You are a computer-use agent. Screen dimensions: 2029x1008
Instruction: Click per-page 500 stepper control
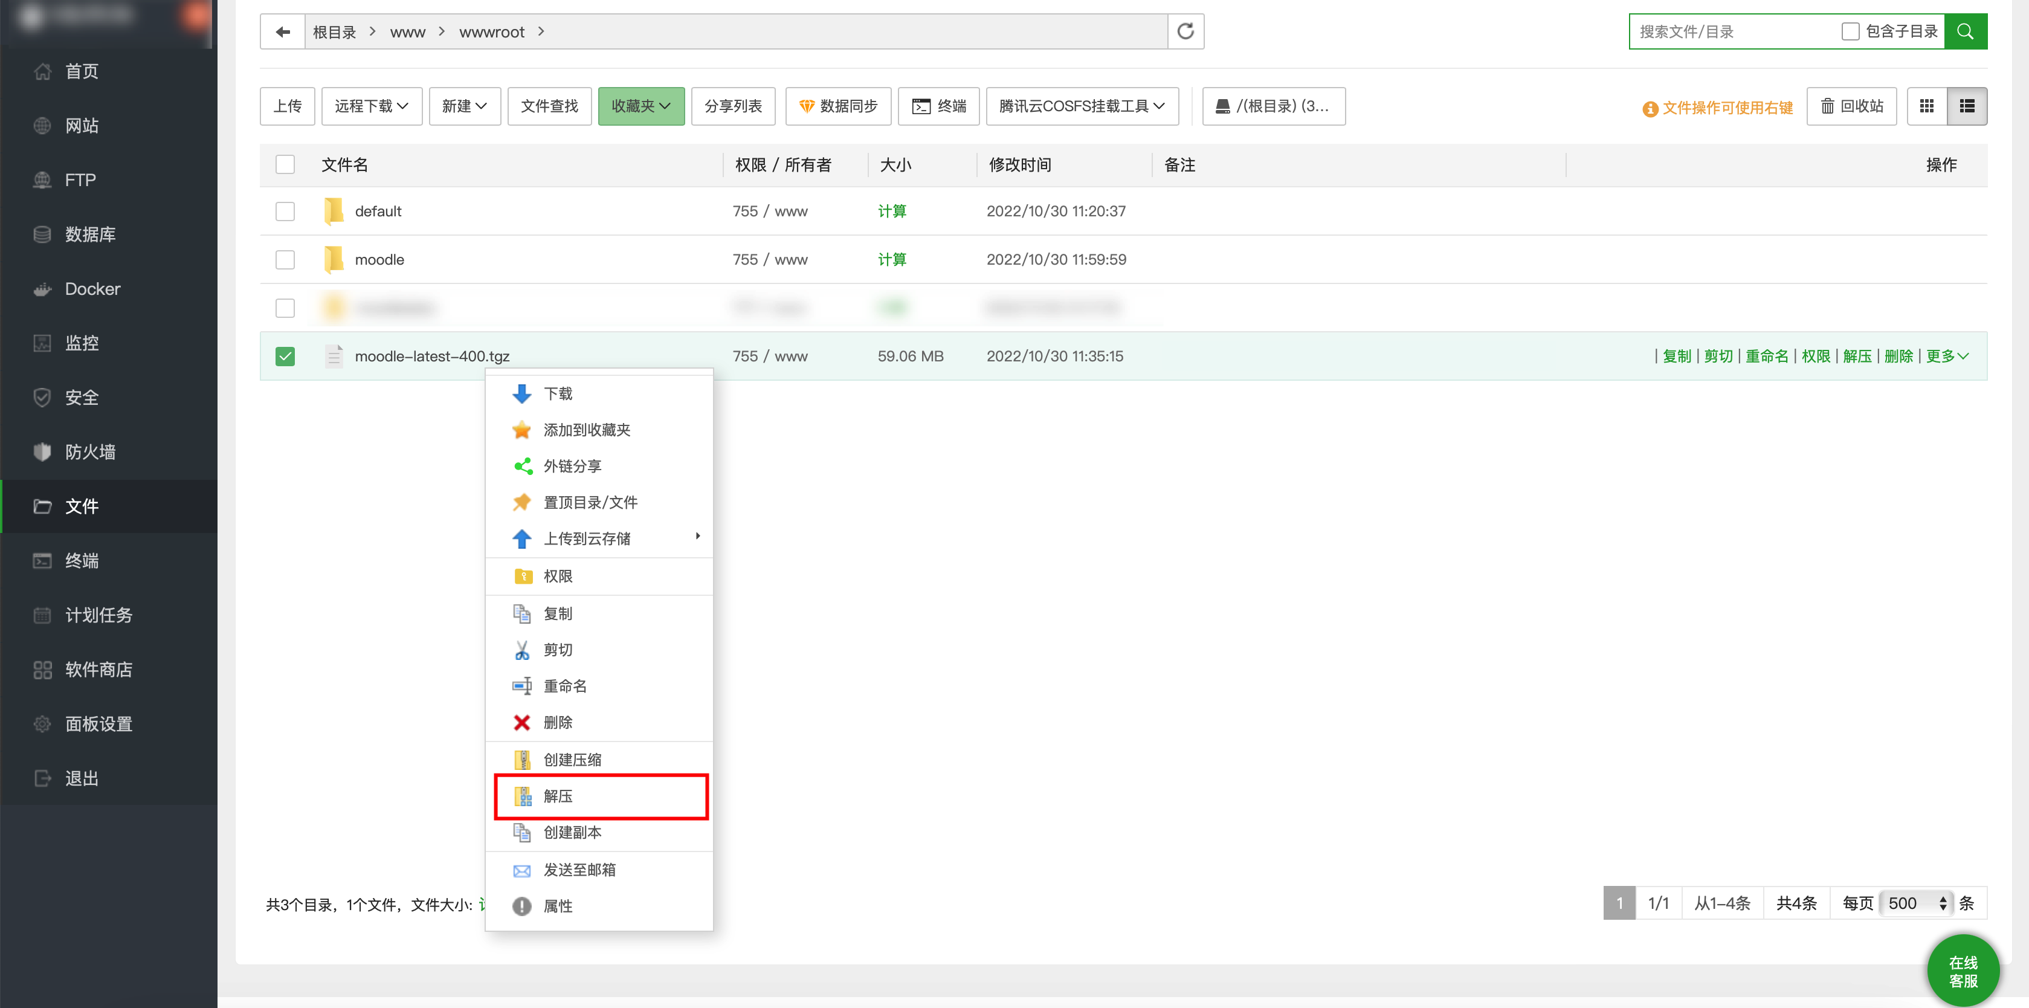(x=1943, y=903)
